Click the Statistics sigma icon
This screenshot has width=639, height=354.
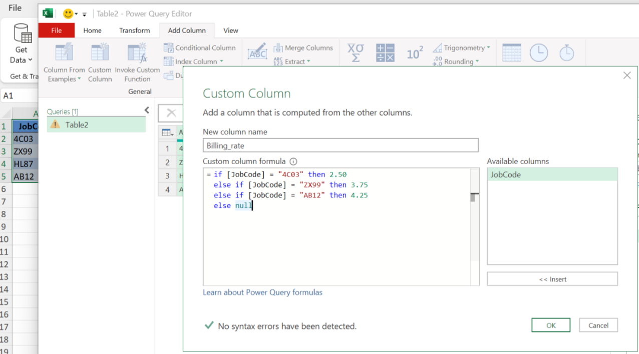pyautogui.click(x=356, y=53)
